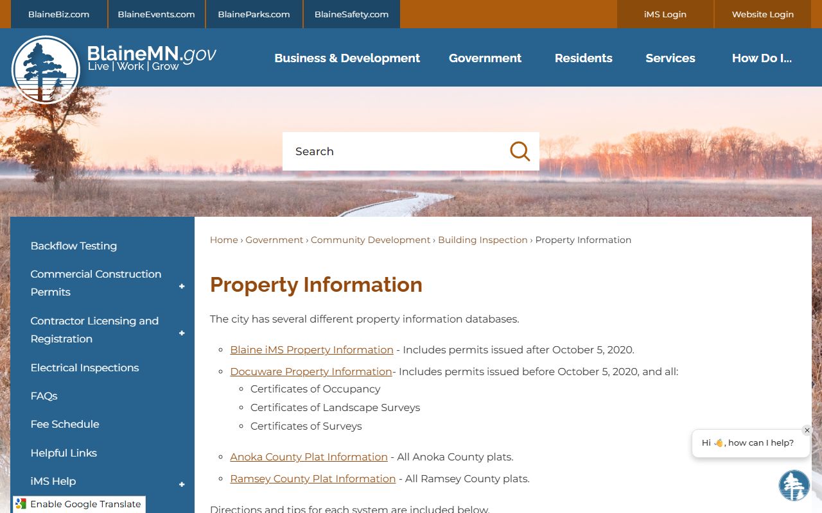Screen dimensions: 822x513
Task: Open the Residents menu
Action: coord(584,58)
